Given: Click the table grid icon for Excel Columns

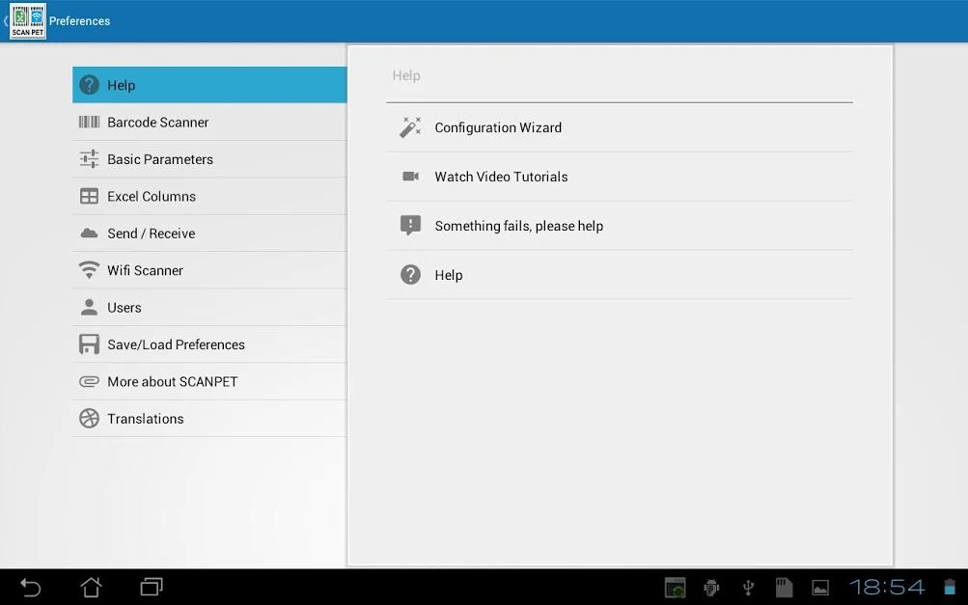Looking at the screenshot, I should [x=89, y=196].
